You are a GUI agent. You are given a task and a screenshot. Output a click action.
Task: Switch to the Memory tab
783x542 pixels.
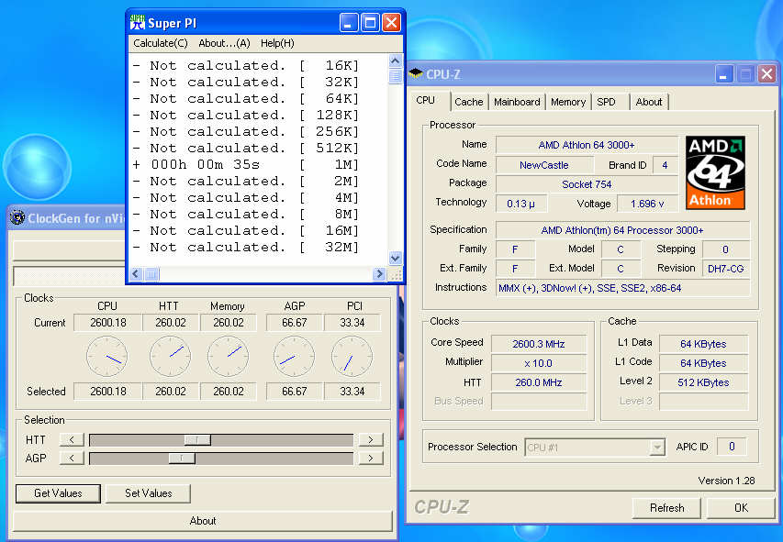tap(568, 102)
